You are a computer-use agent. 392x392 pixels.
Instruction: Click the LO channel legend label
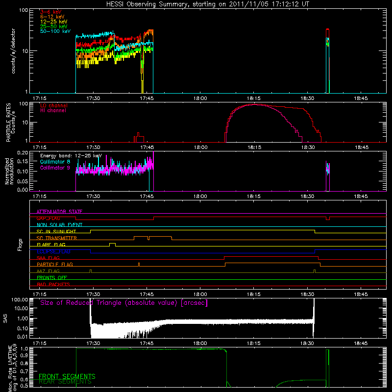coord(54,105)
